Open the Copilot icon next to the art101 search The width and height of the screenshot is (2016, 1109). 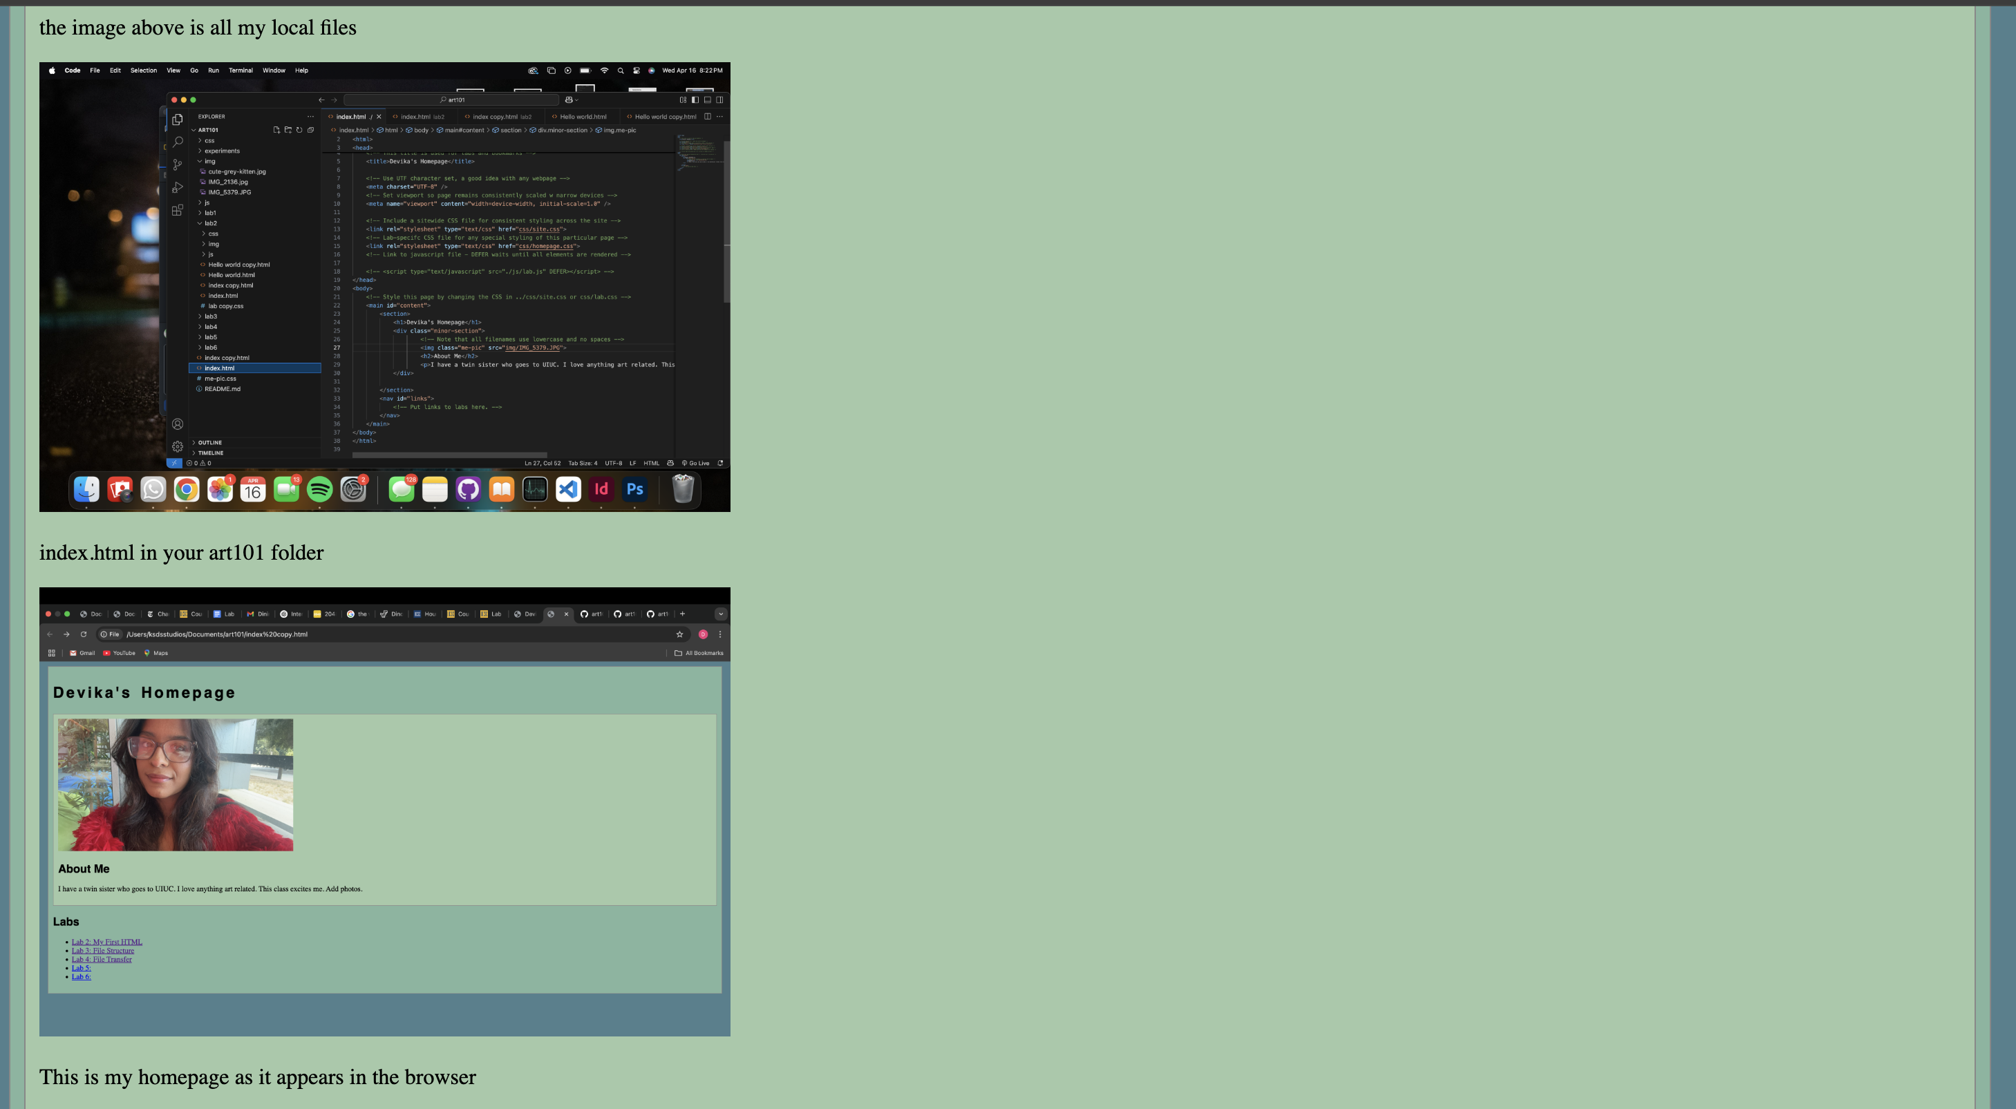point(569,99)
